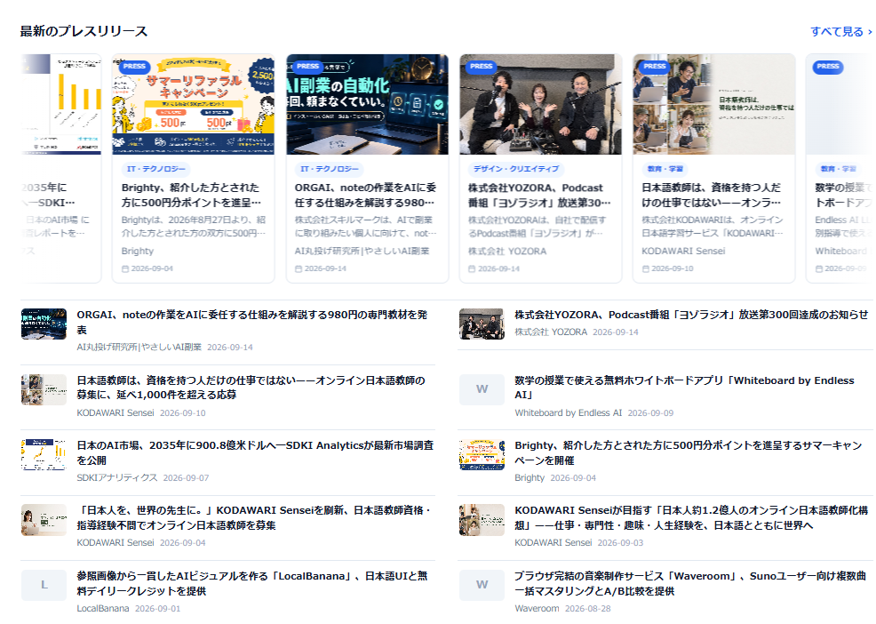Image resolution: width=876 pixels, height=624 pixels.
Task: Click card company name 株式会社 YOZORA
Action: (507, 252)
